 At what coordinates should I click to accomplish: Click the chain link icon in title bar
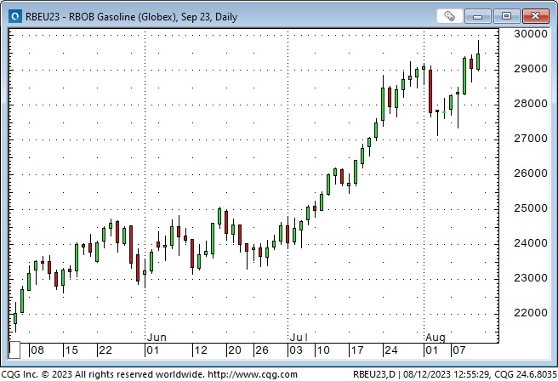click(449, 16)
